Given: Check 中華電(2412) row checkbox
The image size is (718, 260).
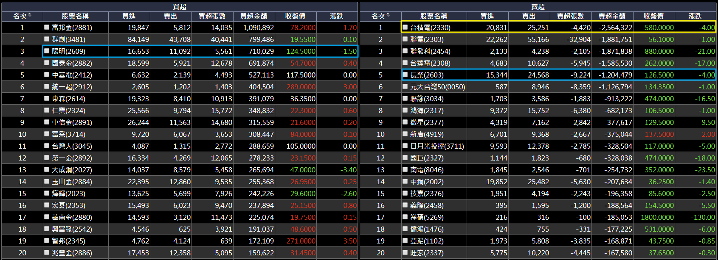Looking at the screenshot, I should pos(47,75).
